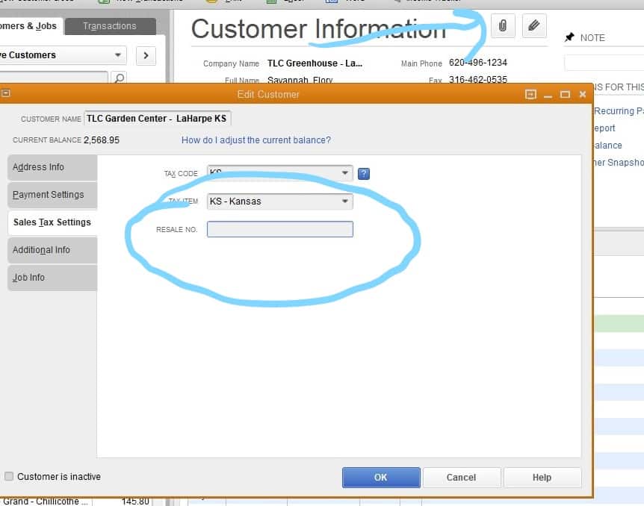This screenshot has width=644, height=506.
Task: Click the Edit Customer restore-view icon
Action: tap(530, 94)
